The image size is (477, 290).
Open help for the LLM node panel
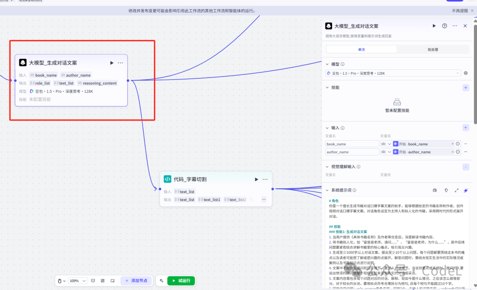pyautogui.click(x=444, y=26)
